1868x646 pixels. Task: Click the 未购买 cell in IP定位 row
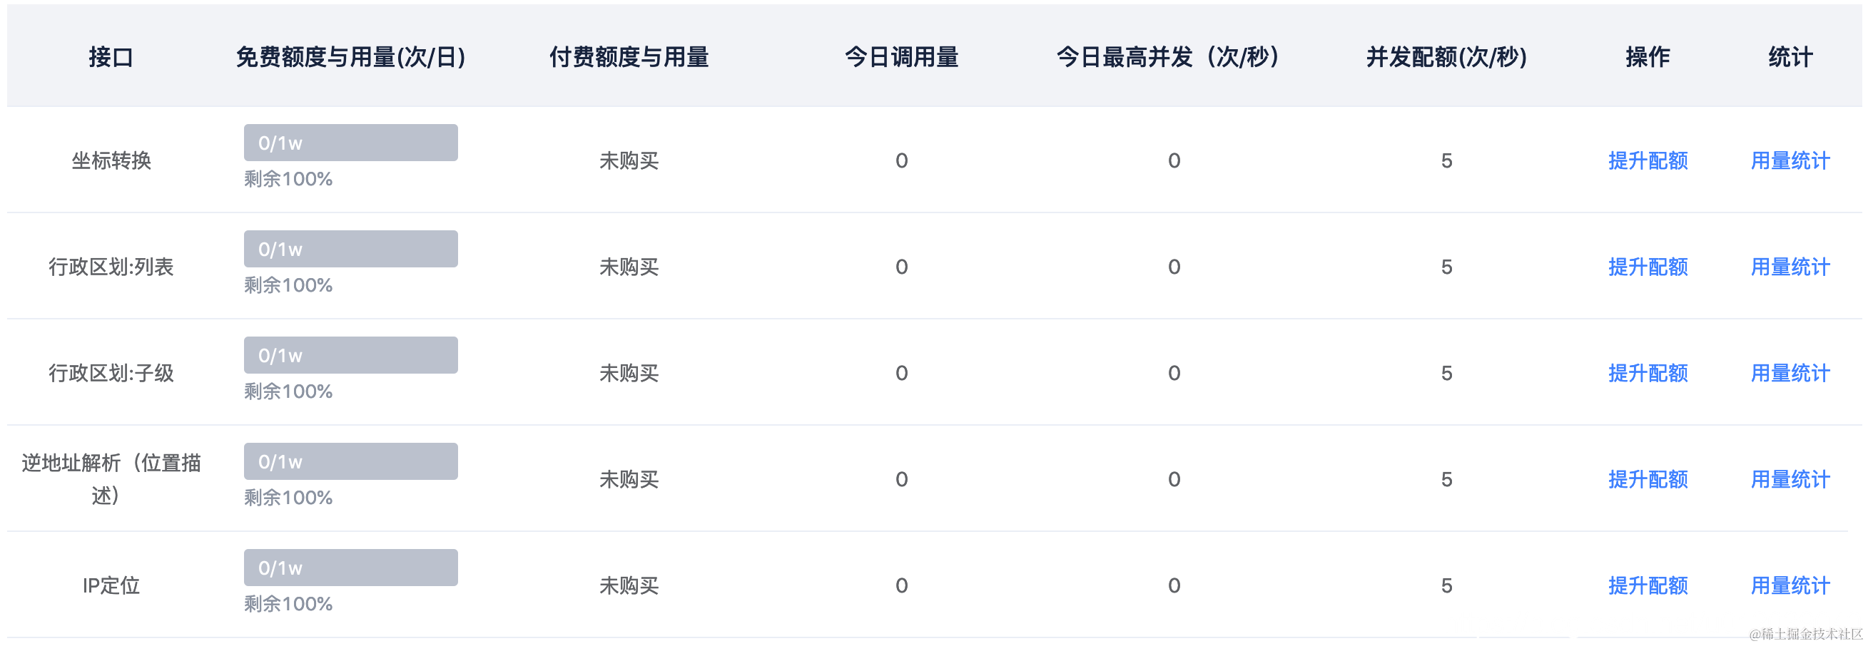click(628, 585)
